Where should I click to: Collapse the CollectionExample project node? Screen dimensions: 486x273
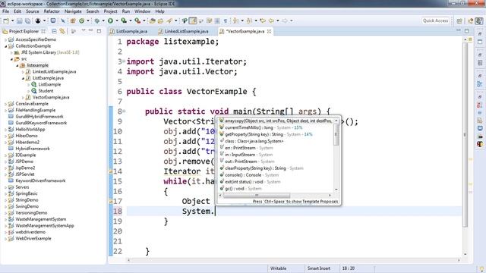tap(5, 46)
